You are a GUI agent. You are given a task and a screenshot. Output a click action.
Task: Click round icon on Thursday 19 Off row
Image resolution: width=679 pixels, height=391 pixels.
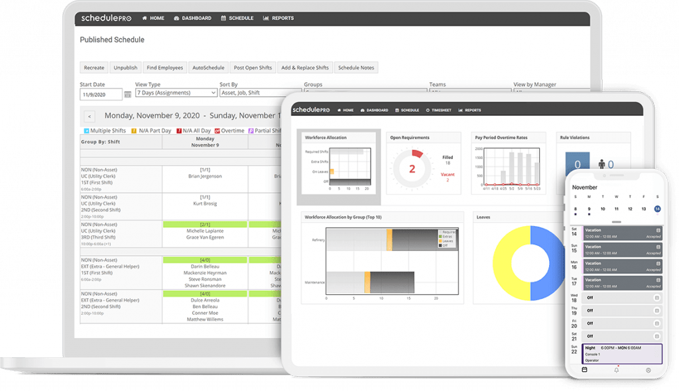656,310
